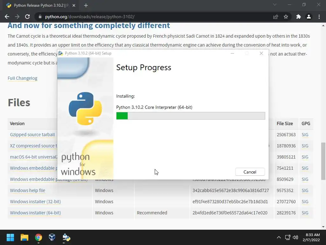This screenshot has height=245, width=326.
Task: Open SIG link for file size 7541211
Action: 305,168
